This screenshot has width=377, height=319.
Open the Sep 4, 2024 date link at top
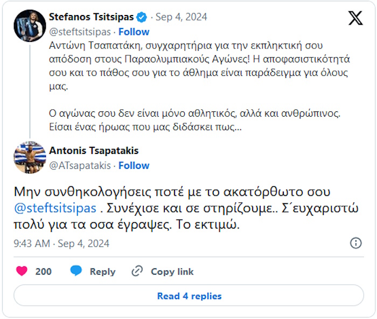pyautogui.click(x=182, y=17)
